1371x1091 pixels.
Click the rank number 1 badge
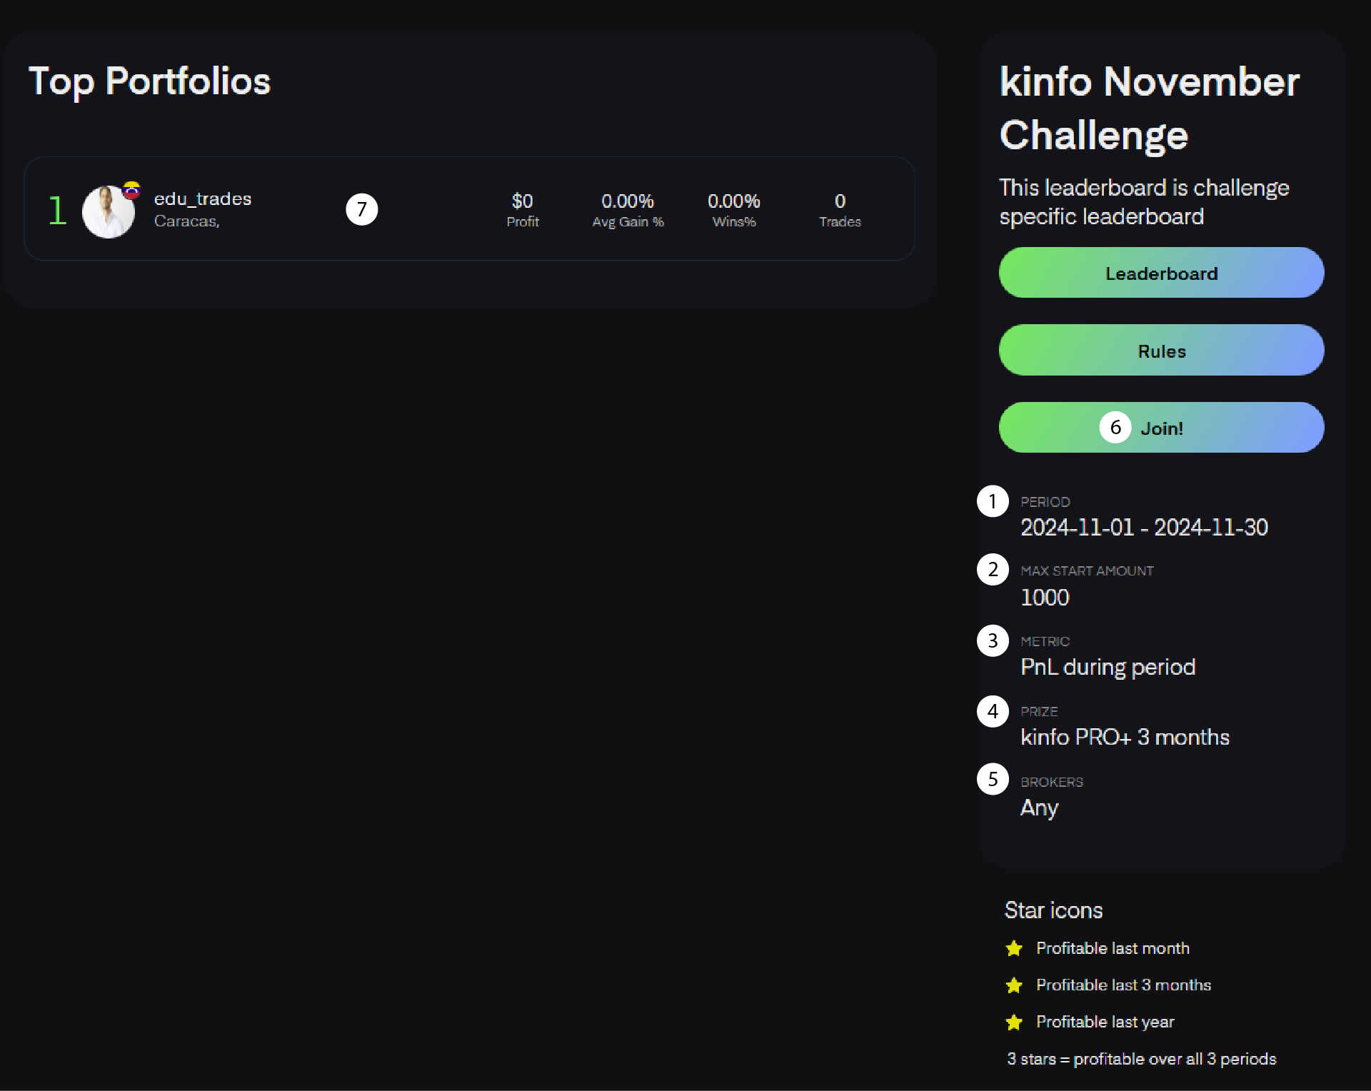point(57,209)
